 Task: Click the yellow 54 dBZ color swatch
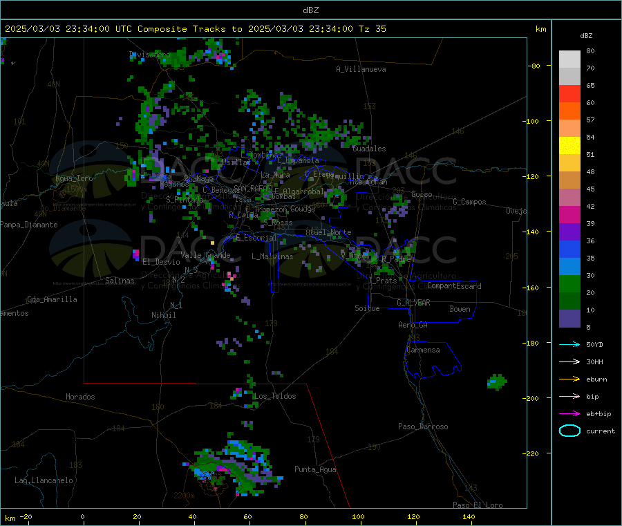(569, 146)
